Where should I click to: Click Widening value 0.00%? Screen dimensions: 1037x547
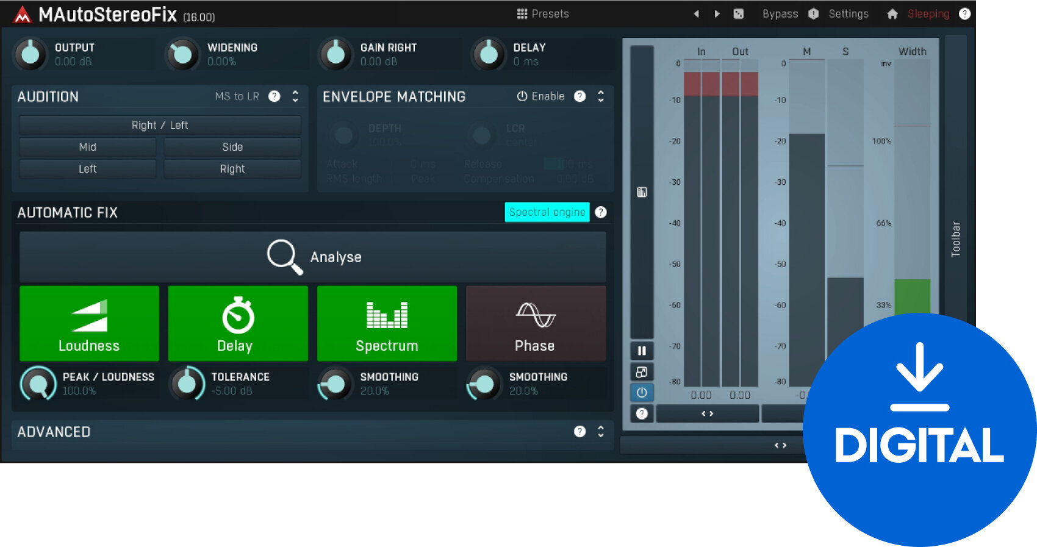(221, 62)
